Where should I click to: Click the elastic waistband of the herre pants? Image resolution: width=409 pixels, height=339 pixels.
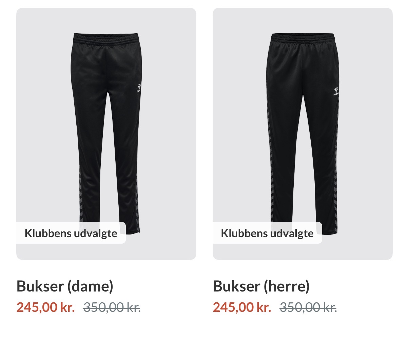click(x=303, y=37)
